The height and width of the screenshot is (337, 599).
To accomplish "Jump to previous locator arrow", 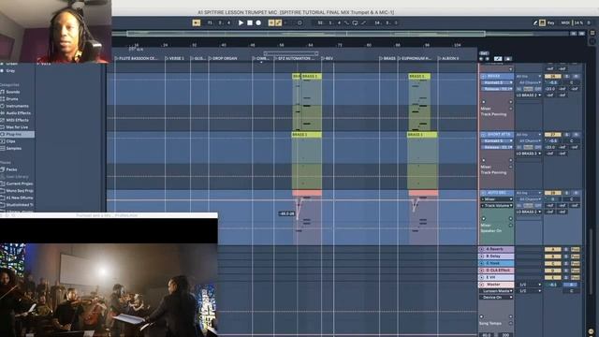I will tap(481, 59).
